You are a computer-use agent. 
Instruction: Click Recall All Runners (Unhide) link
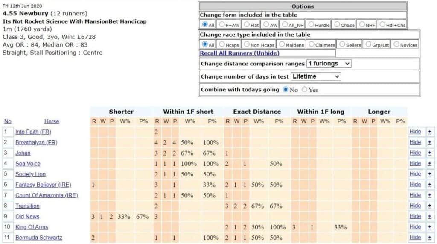tap(239, 53)
